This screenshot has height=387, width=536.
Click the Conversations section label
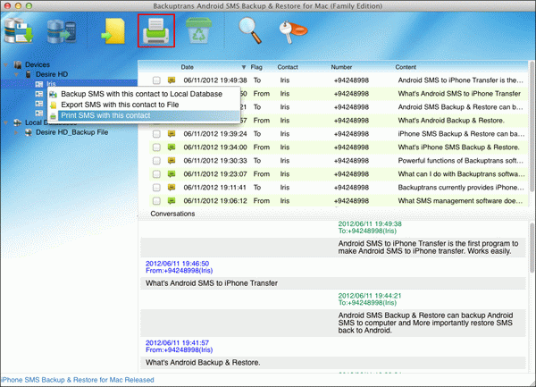click(172, 214)
